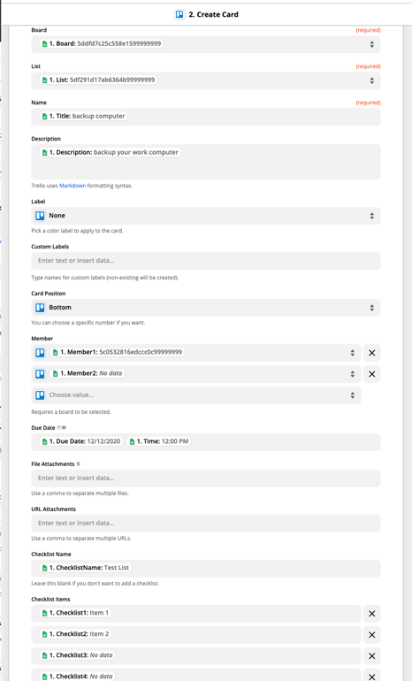Screen dimensions: 412x681
Task: Open the empty Choose value member dropdown
Action: pyautogui.click(x=196, y=395)
